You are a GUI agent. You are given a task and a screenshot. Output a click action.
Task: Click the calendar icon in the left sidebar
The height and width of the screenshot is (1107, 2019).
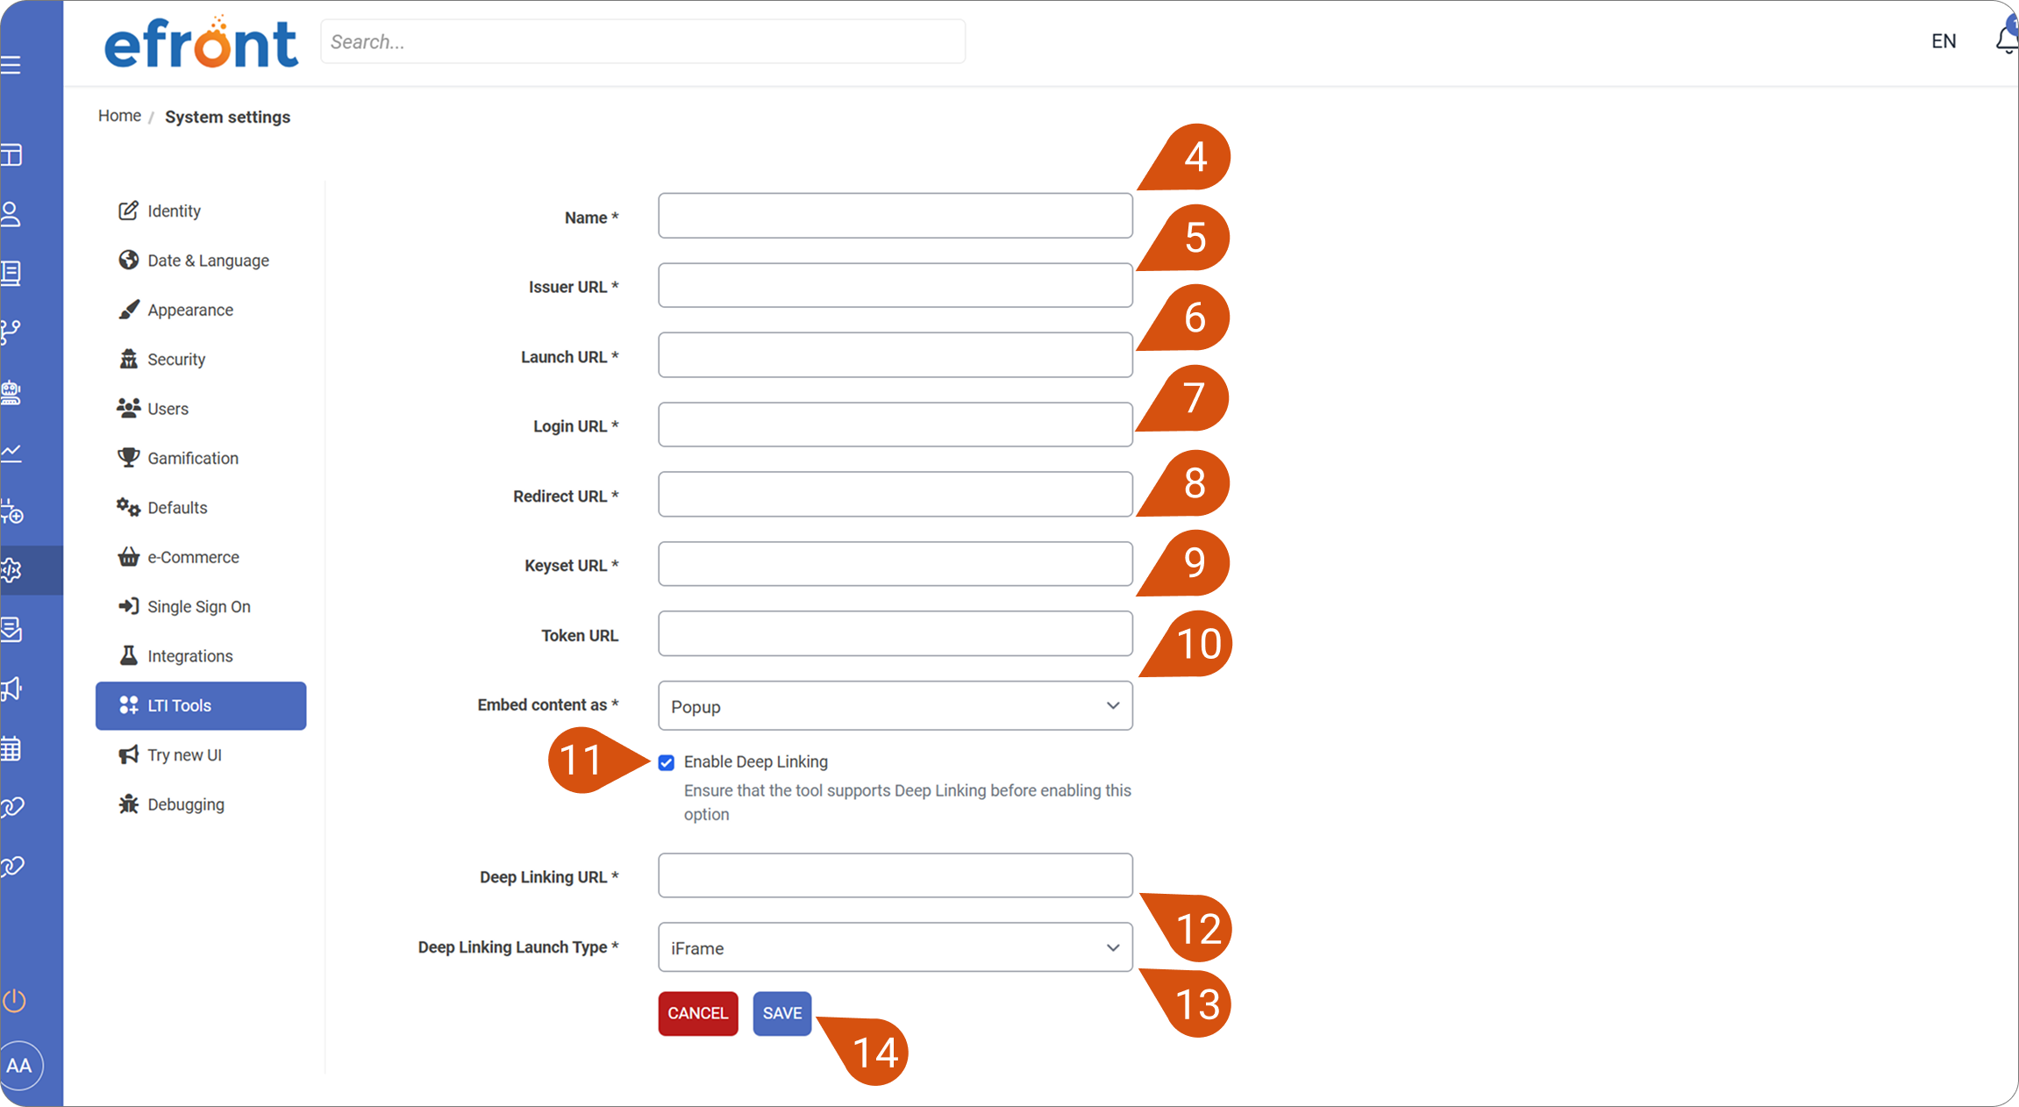click(11, 748)
